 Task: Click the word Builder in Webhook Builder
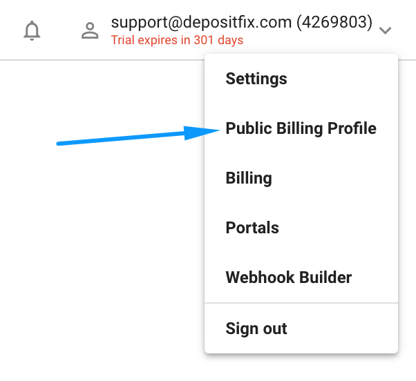coord(325,277)
